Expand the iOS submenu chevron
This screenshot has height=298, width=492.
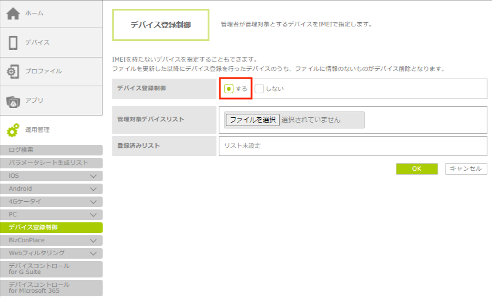tap(93, 176)
